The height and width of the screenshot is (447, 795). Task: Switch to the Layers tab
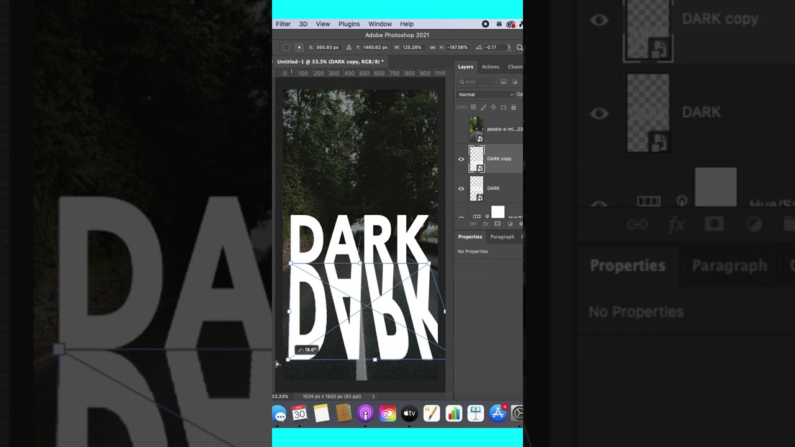[x=466, y=66]
